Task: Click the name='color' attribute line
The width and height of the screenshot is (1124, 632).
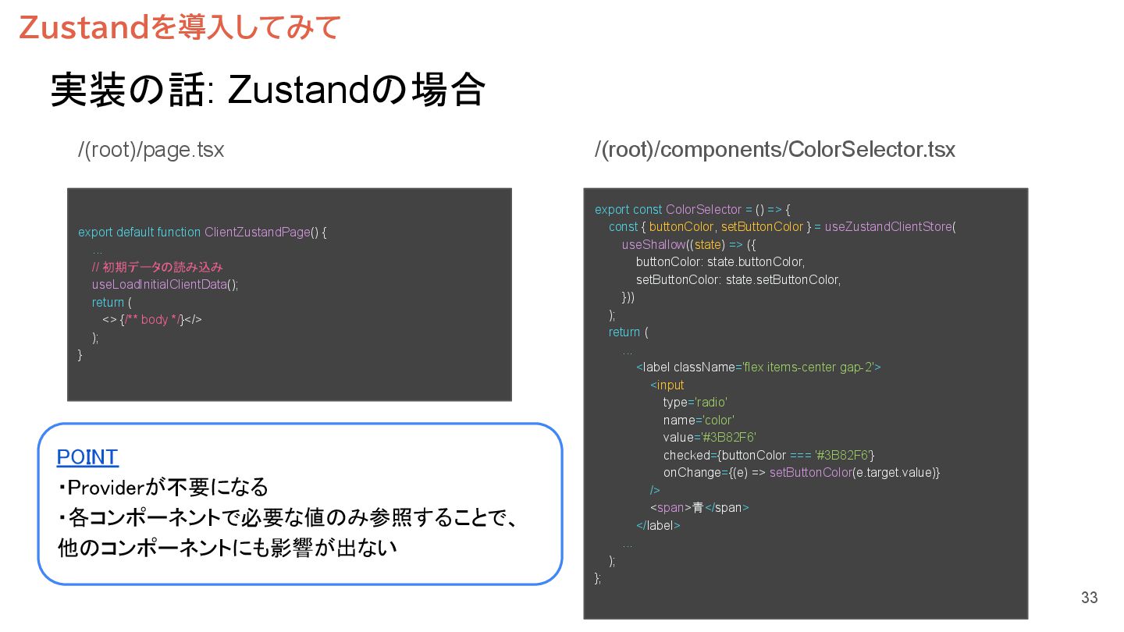Action: pyautogui.click(x=699, y=420)
